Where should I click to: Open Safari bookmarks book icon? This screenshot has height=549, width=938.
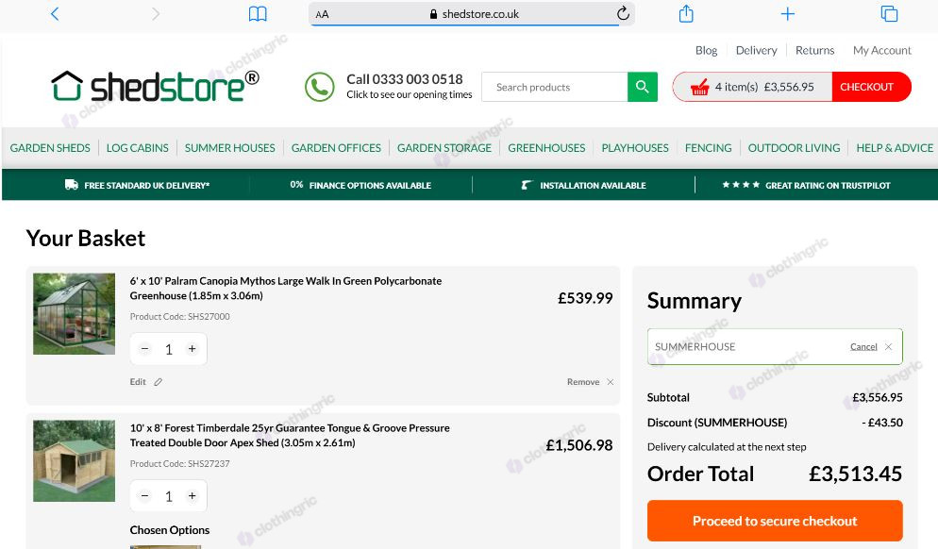pos(258,14)
